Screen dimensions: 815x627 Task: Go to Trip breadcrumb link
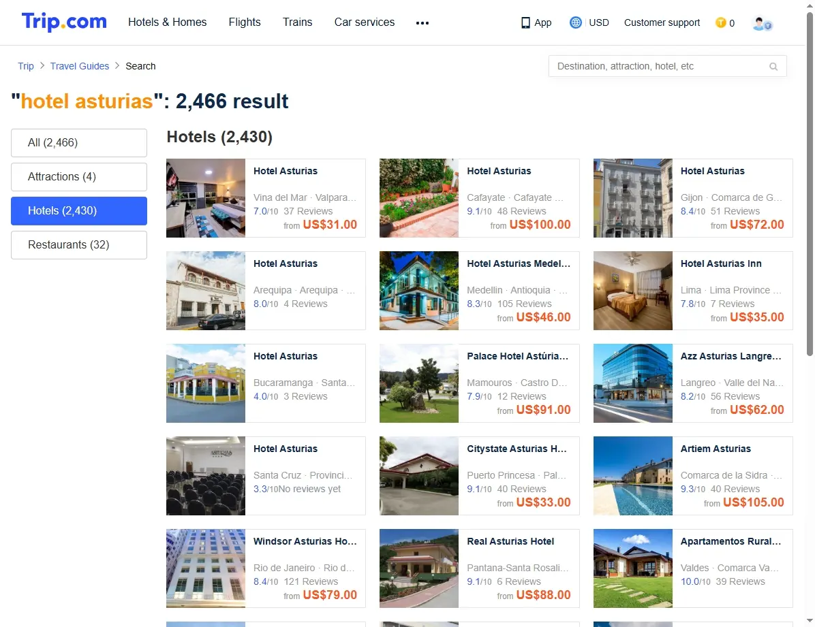[x=25, y=66]
